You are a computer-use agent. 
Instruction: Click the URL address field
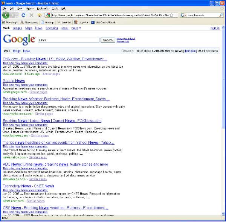tap(110, 15)
